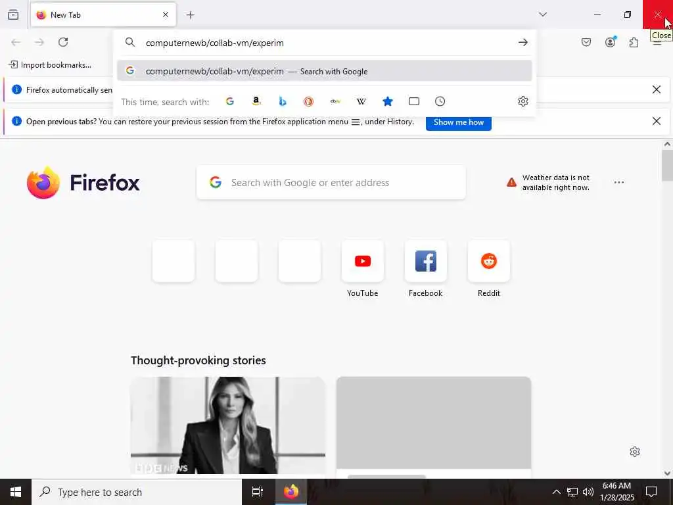Open the taskbar clock showing 6:46 AM
Screen dimensions: 673x505
tap(616, 492)
